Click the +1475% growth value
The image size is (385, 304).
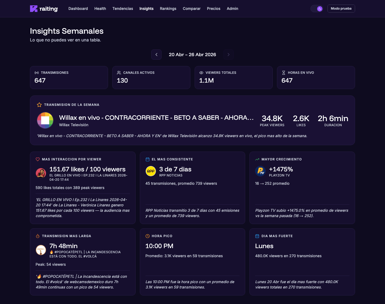pos(281,169)
